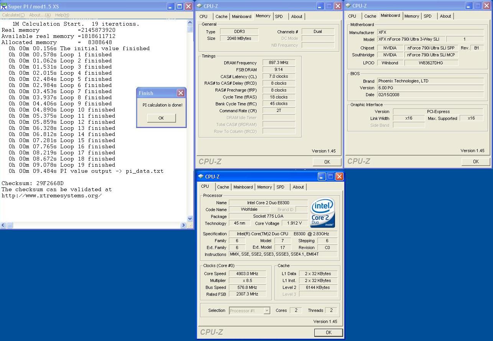Viewport: 493px width, 341px height.
Task: Click title icon of Mainboard CPU-Z window
Action: (349, 6)
